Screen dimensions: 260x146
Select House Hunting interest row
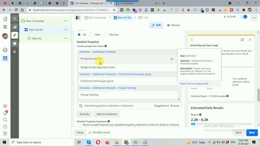pos(127,94)
